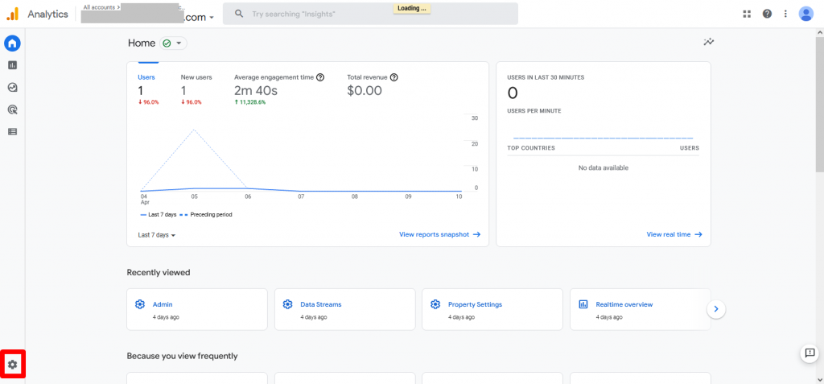Open the Realtime overview recently viewed link
Viewport: 824px width, 384px height.
pyautogui.click(x=624, y=304)
